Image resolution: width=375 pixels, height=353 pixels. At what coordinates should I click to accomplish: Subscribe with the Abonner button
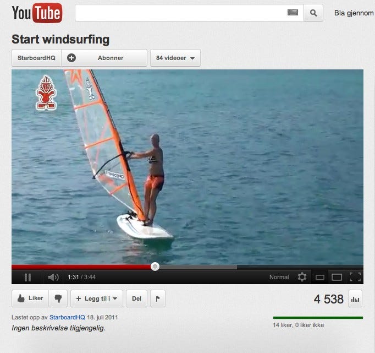pyautogui.click(x=104, y=58)
